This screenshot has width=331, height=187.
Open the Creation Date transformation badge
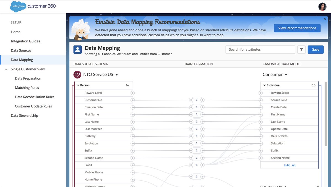click(197, 107)
